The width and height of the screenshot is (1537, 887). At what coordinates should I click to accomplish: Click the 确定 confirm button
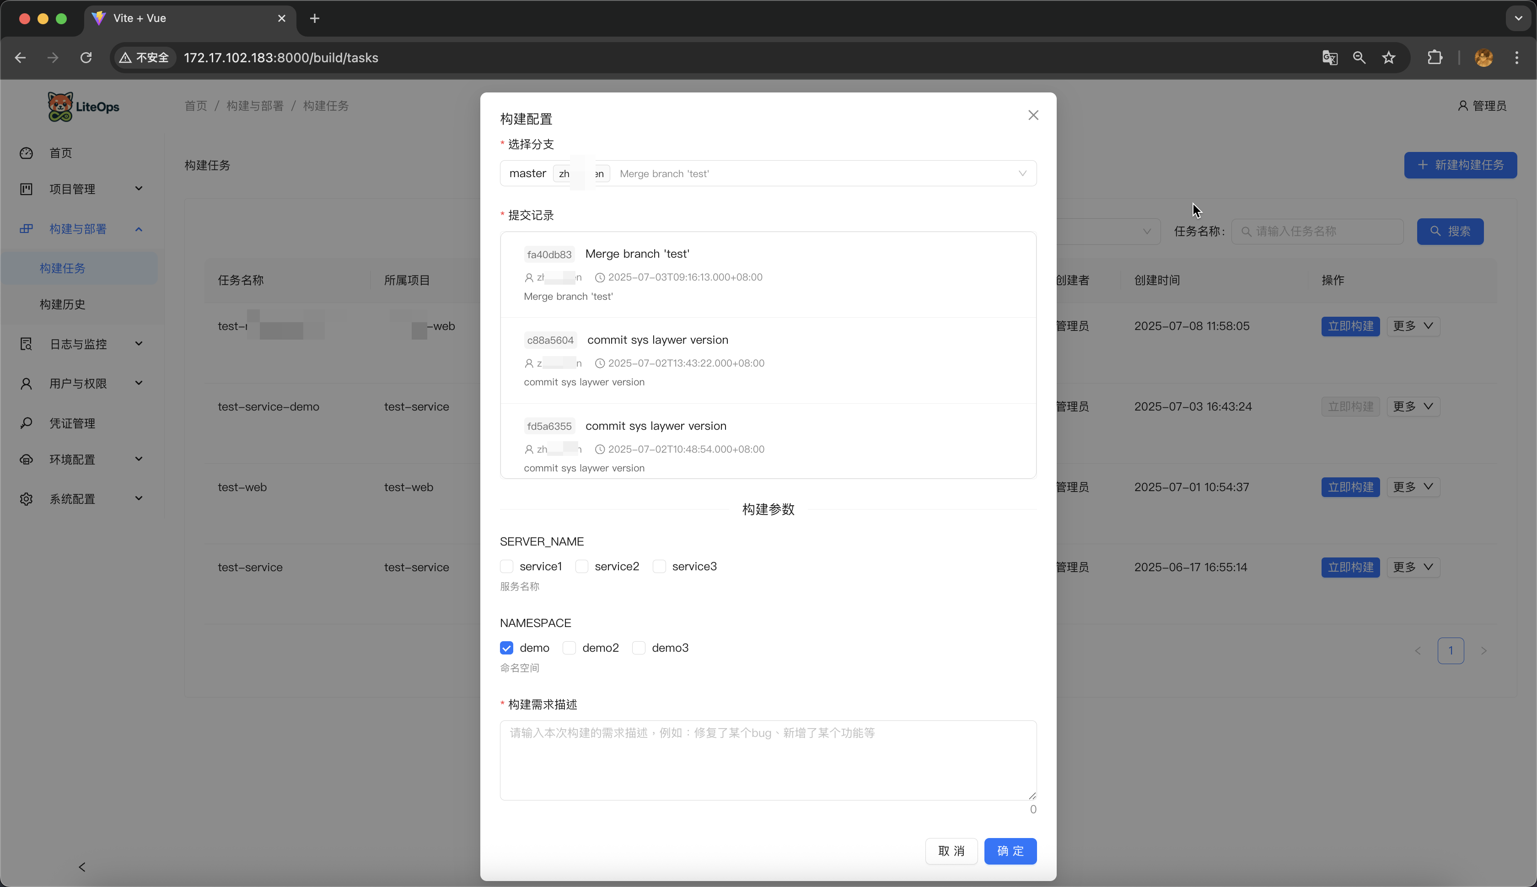1010,850
